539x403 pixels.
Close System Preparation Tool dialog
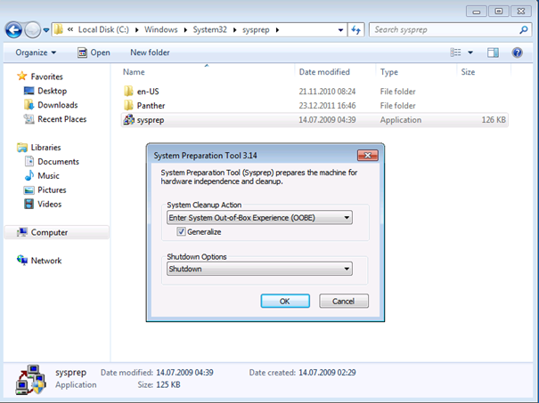[367, 155]
